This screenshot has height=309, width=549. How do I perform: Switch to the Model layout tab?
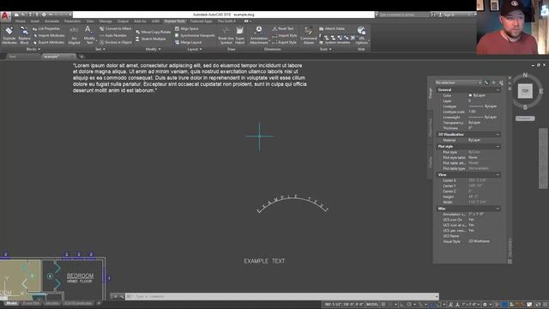point(11,303)
